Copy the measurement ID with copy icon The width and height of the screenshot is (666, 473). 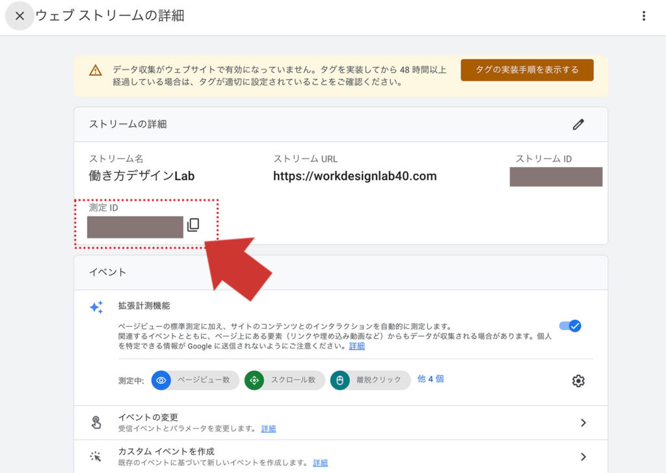point(193,225)
